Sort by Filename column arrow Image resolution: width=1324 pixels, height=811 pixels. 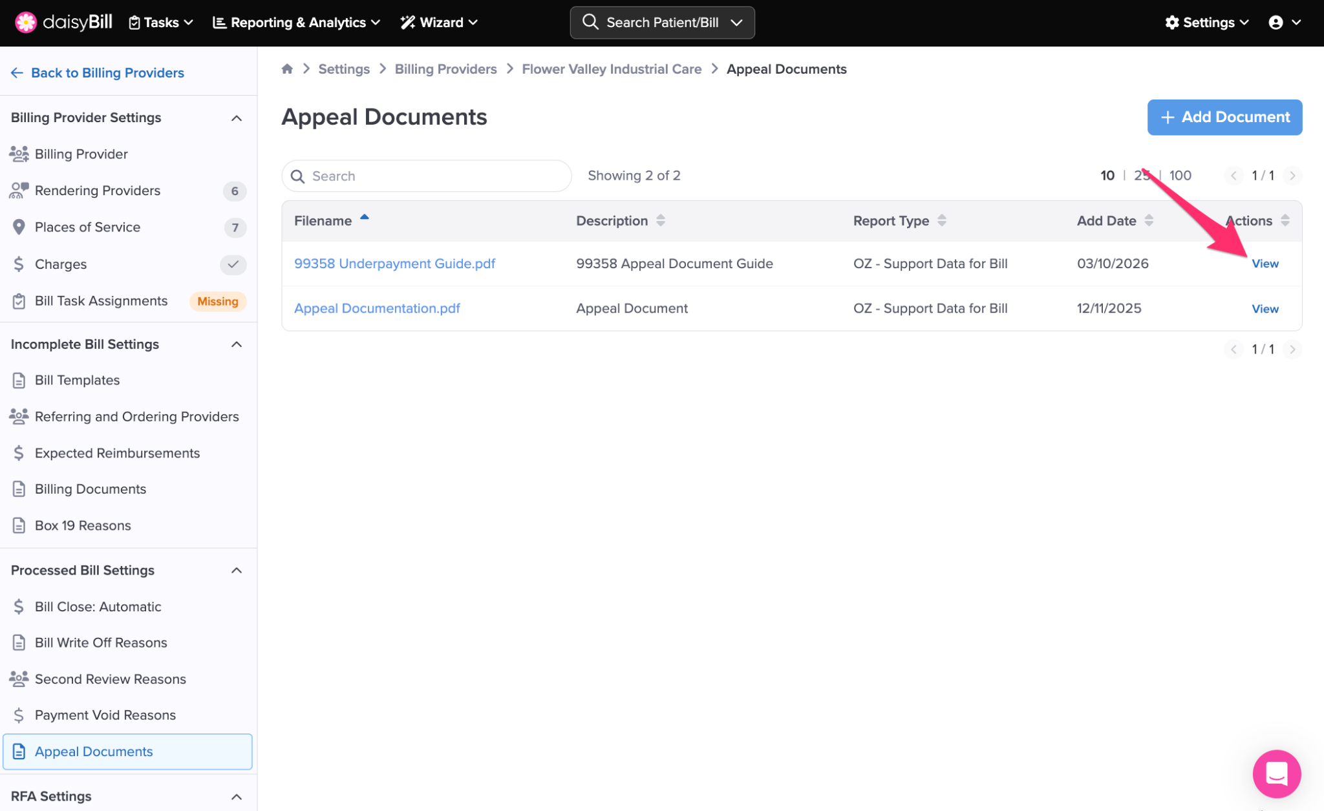click(365, 218)
